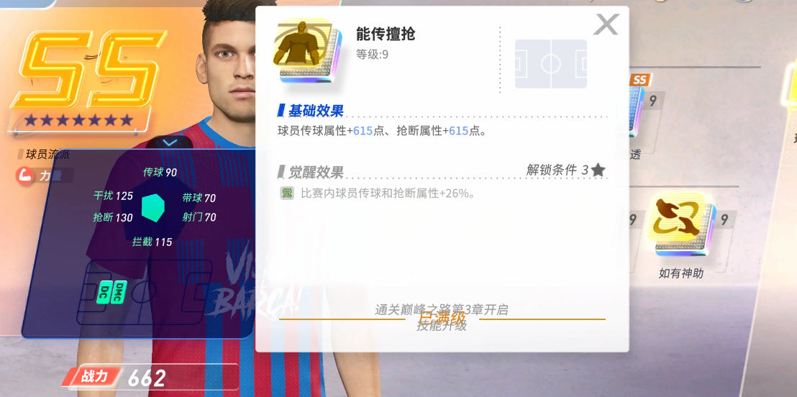This screenshot has width=797, height=397.
Task: Tap the 力量 playstyle muscle icon
Action: click(x=25, y=175)
